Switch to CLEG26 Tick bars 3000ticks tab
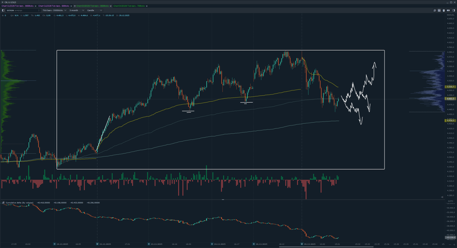This screenshot has width=457, height=248. point(18,6)
